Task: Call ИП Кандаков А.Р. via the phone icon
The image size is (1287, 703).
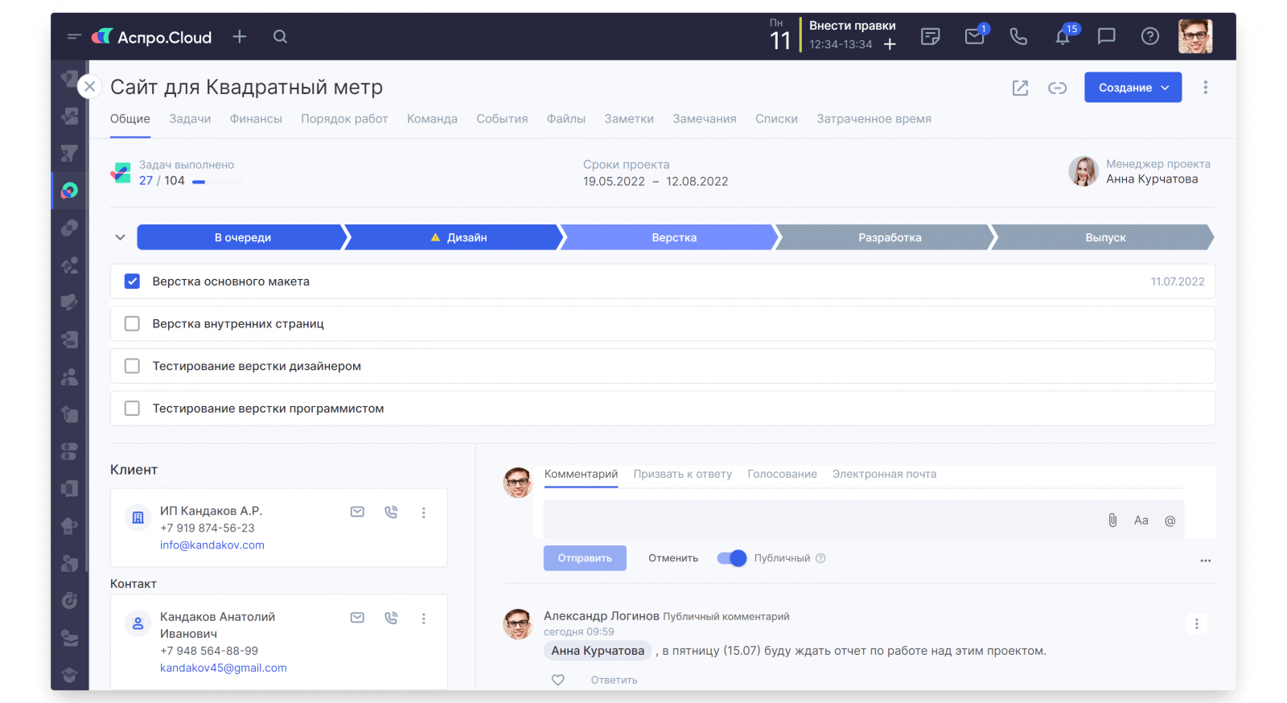Action: point(391,512)
